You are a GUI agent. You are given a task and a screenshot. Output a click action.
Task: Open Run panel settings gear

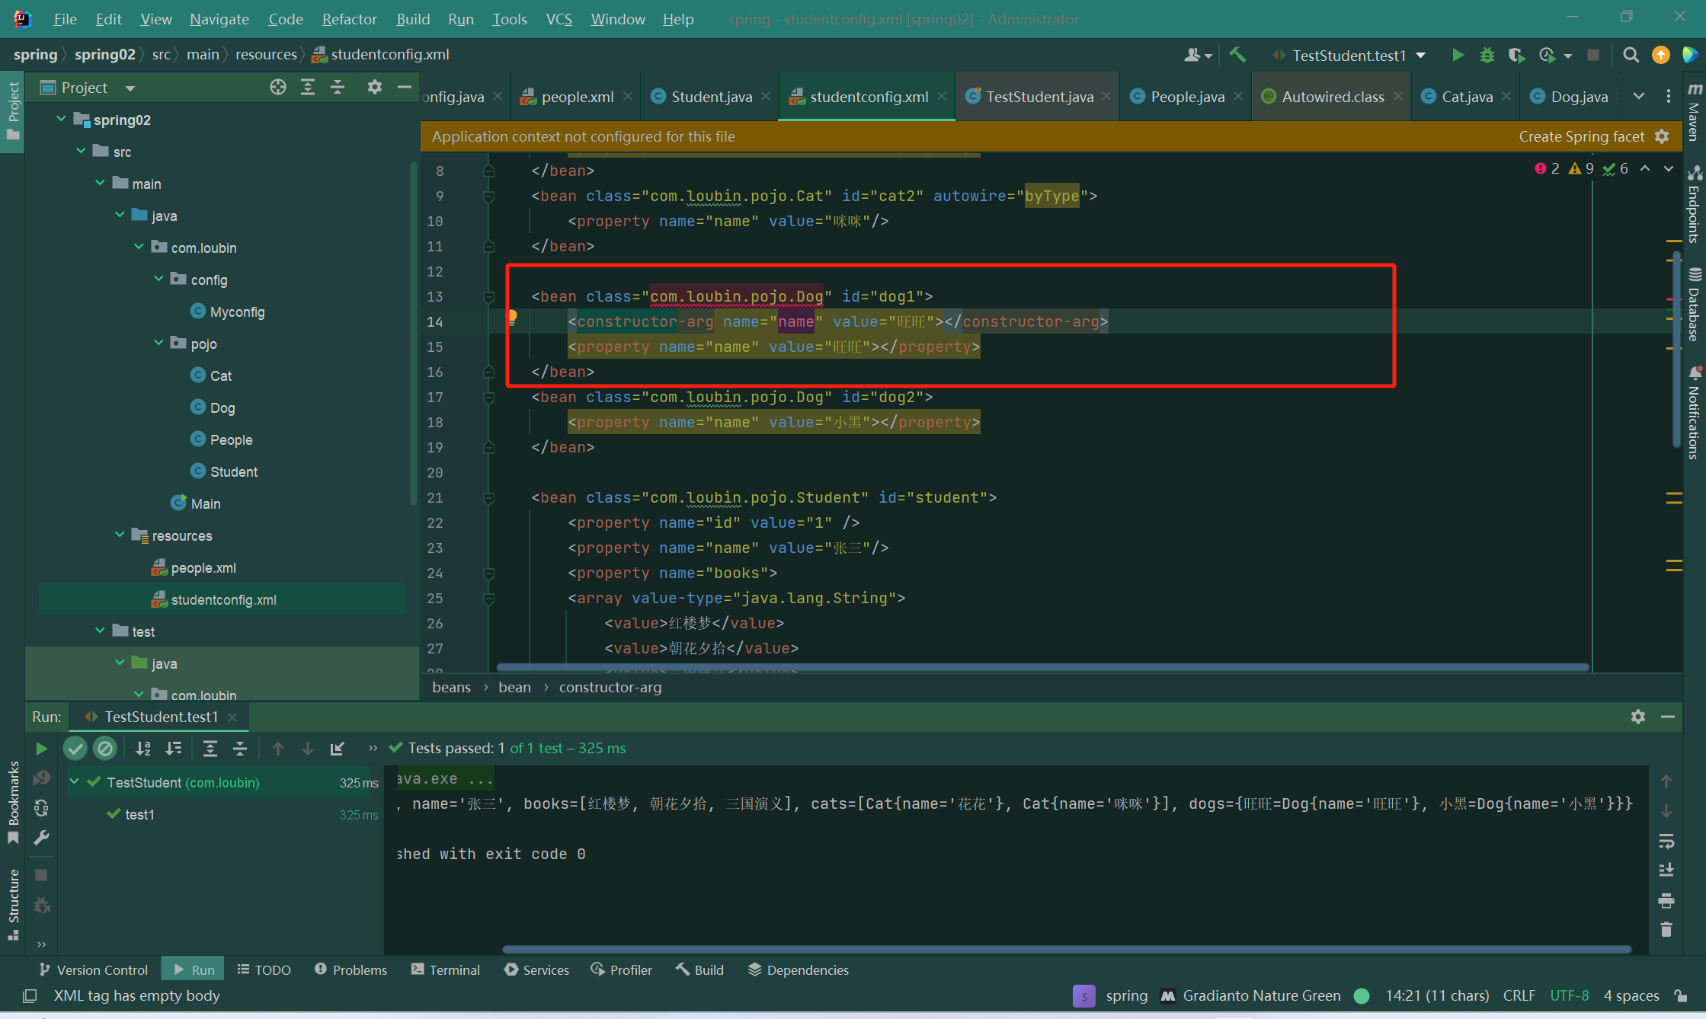(x=1637, y=717)
